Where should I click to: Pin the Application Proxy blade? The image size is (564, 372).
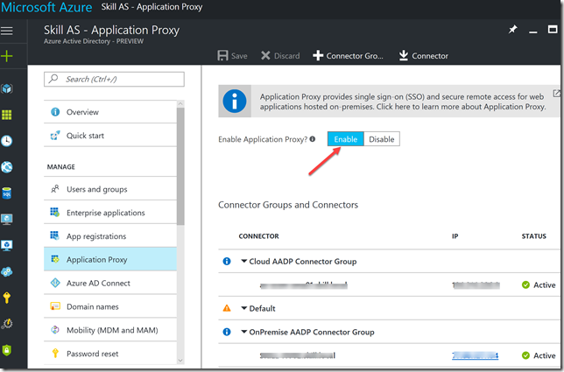(x=513, y=30)
